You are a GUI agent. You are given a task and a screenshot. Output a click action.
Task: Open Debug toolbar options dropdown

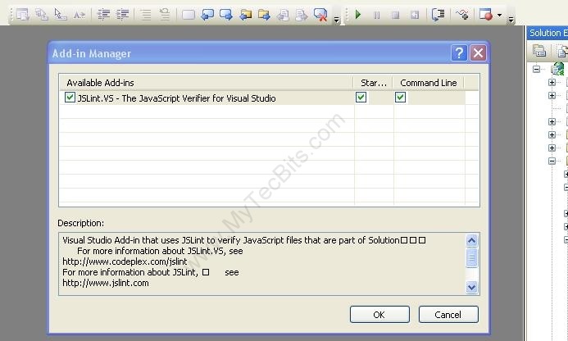point(511,19)
